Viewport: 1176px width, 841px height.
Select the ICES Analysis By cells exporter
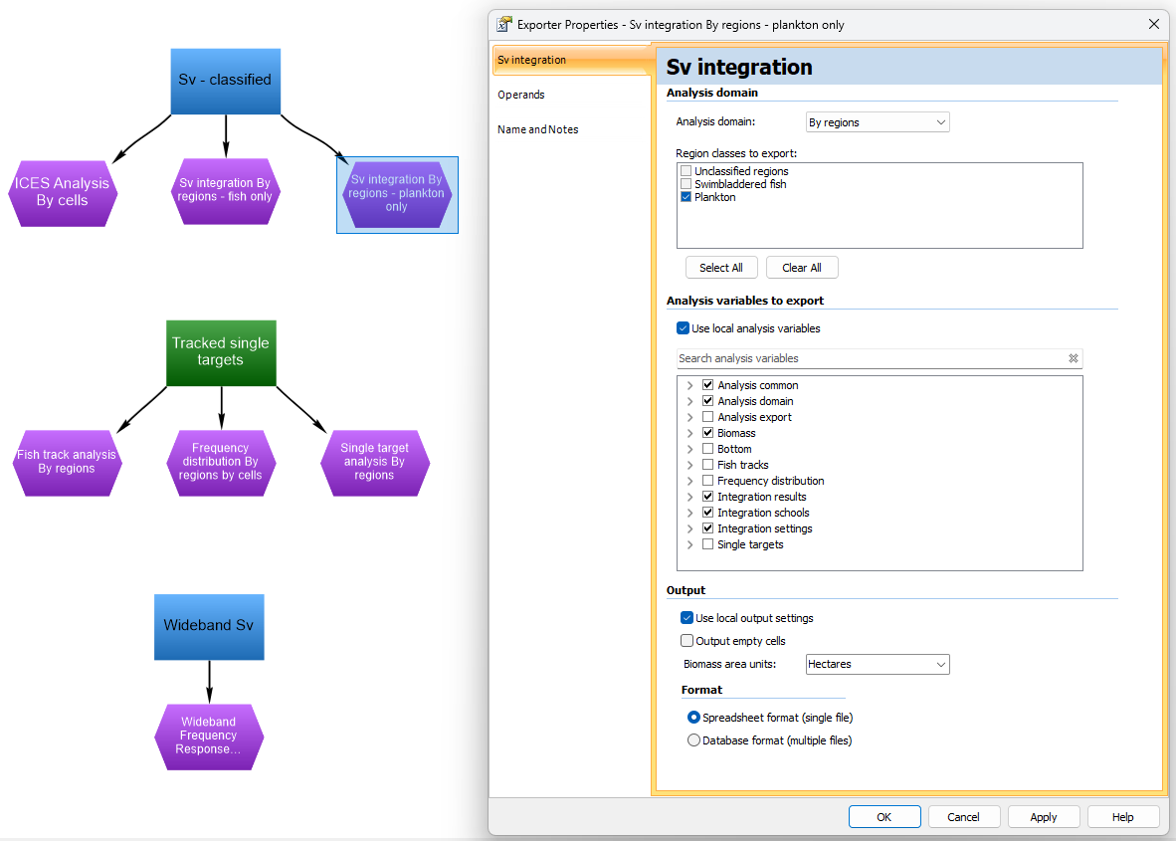click(x=63, y=193)
